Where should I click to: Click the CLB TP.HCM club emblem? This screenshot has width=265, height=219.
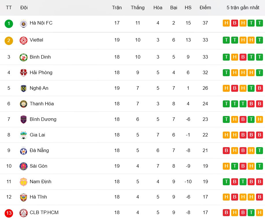(x=23, y=213)
